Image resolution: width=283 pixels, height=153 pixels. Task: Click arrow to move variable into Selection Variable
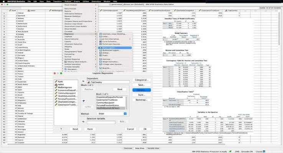click(x=83, y=122)
